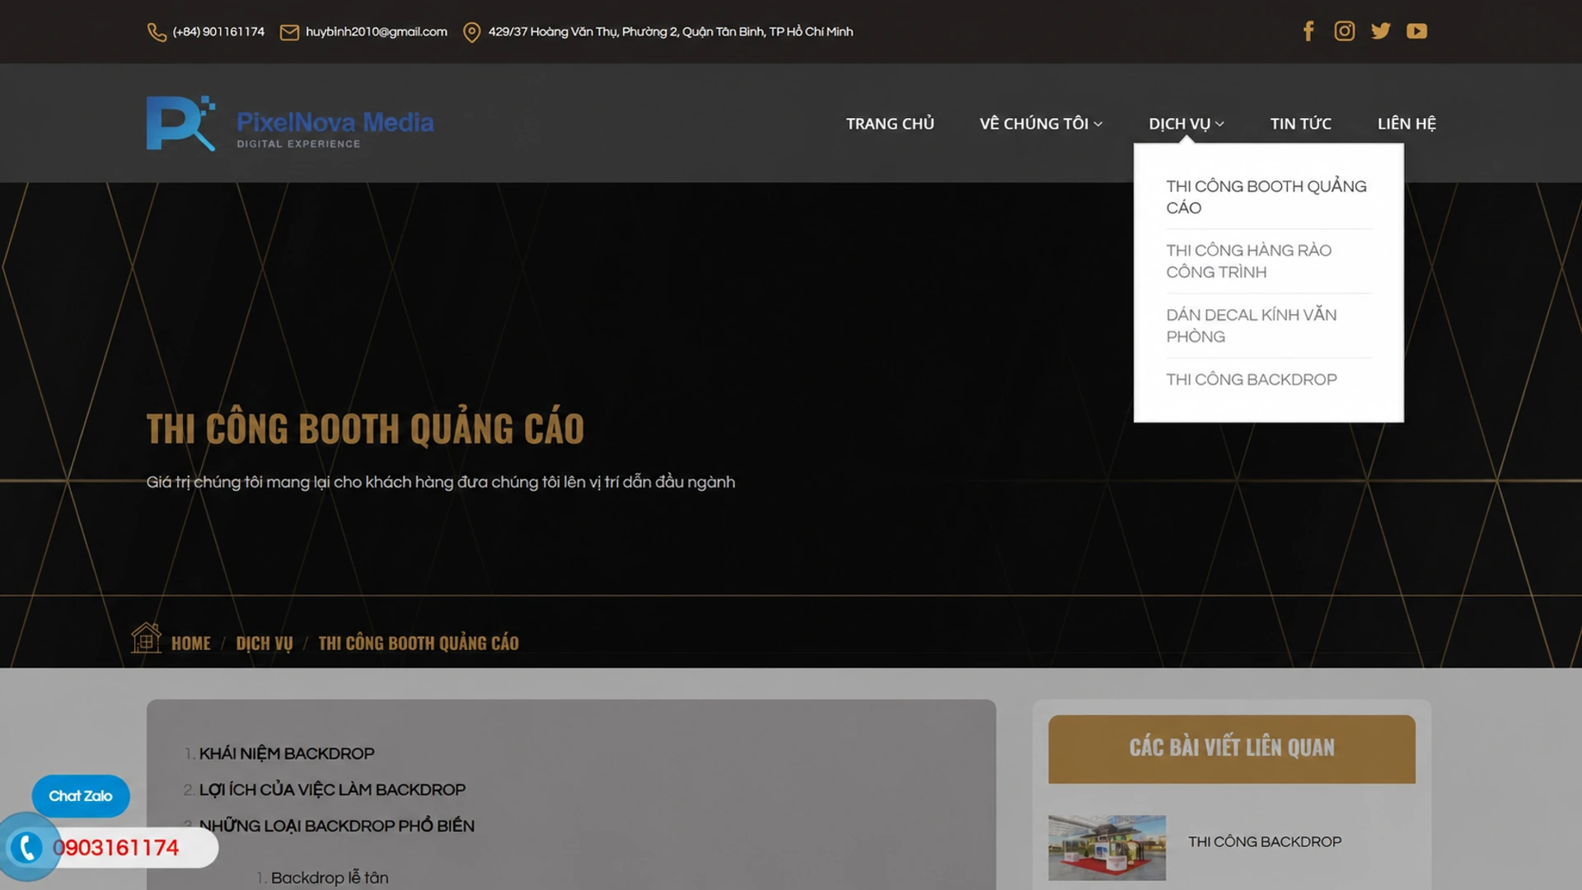1582x890 pixels.
Task: Expand the VỀ CHÚNG TÔI dropdown menu
Action: pyautogui.click(x=1041, y=124)
